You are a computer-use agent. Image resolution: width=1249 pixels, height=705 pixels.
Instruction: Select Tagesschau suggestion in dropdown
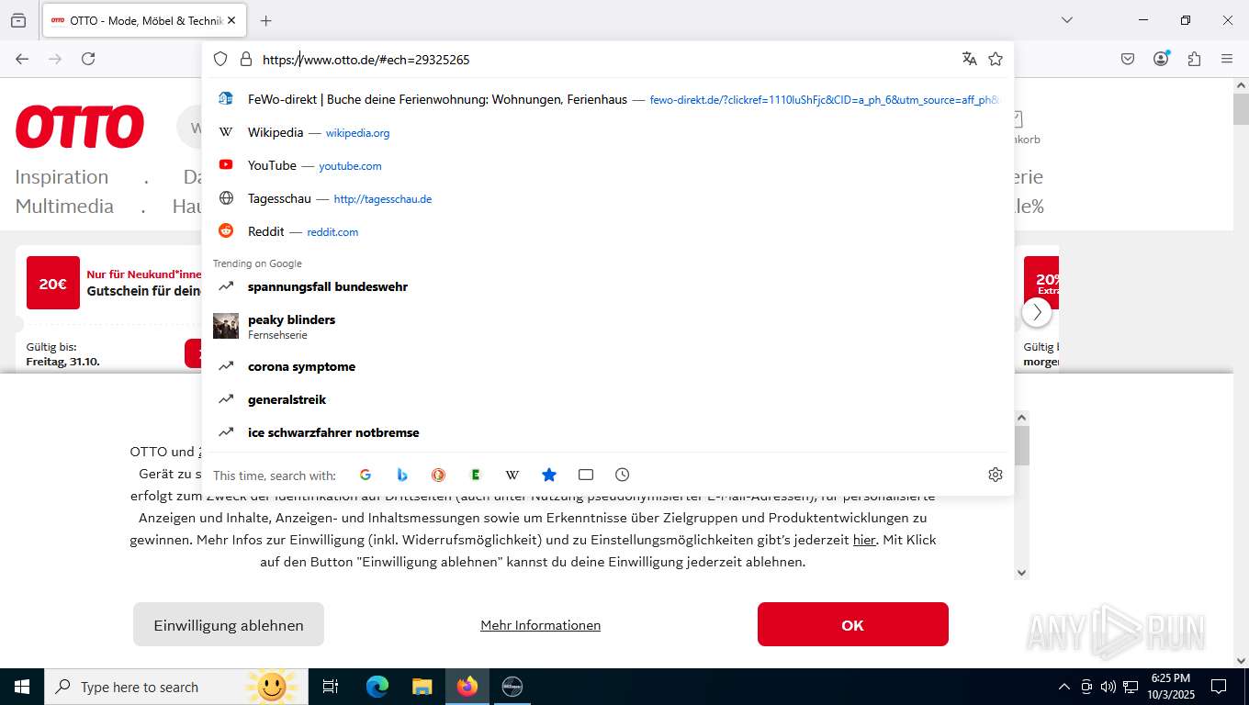(x=608, y=198)
